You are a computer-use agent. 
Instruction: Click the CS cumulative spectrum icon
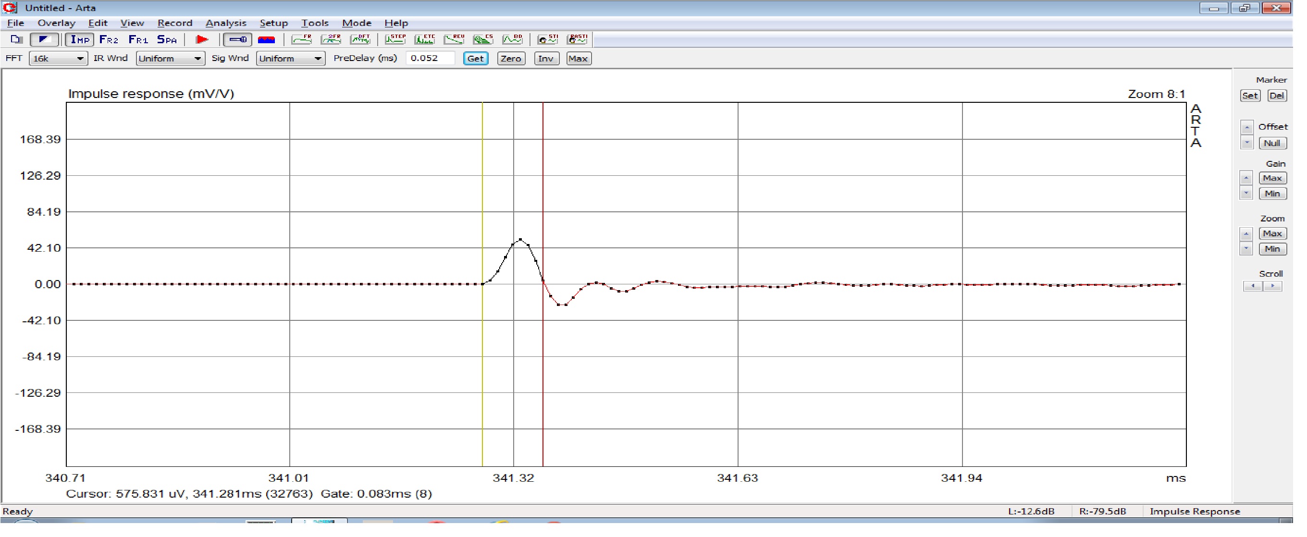(483, 39)
